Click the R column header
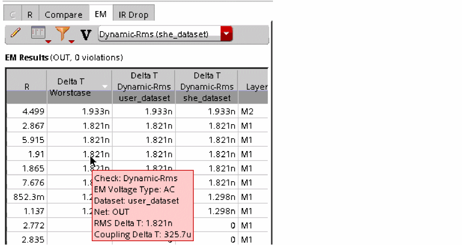 tap(26, 87)
